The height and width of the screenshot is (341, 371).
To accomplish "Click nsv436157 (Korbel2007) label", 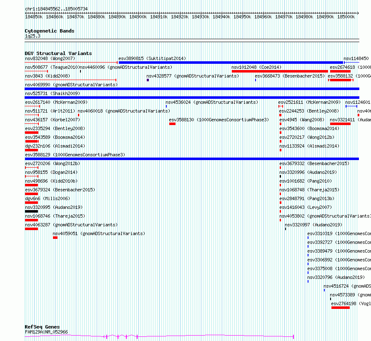I will click(x=53, y=120).
